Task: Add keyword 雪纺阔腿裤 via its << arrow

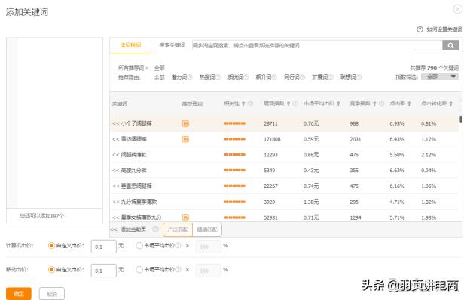Action: click(x=115, y=139)
